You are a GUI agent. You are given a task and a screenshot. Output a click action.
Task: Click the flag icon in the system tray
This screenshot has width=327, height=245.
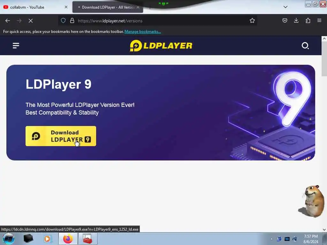pos(279,239)
